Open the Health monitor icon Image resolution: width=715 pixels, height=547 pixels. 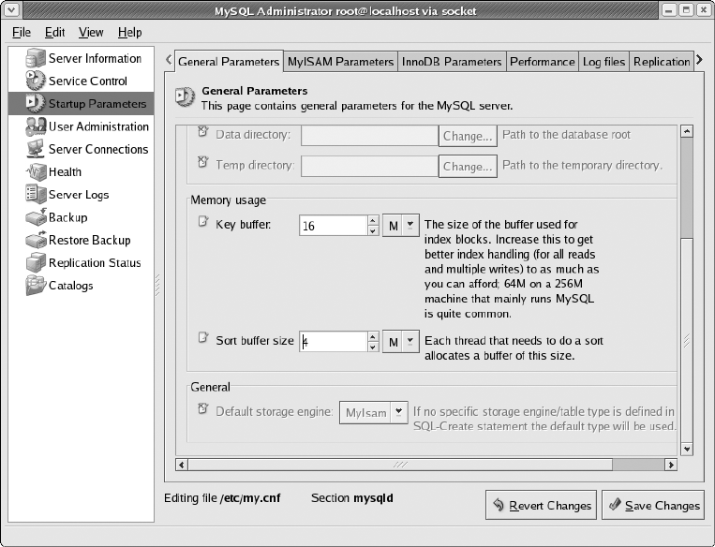pos(36,171)
